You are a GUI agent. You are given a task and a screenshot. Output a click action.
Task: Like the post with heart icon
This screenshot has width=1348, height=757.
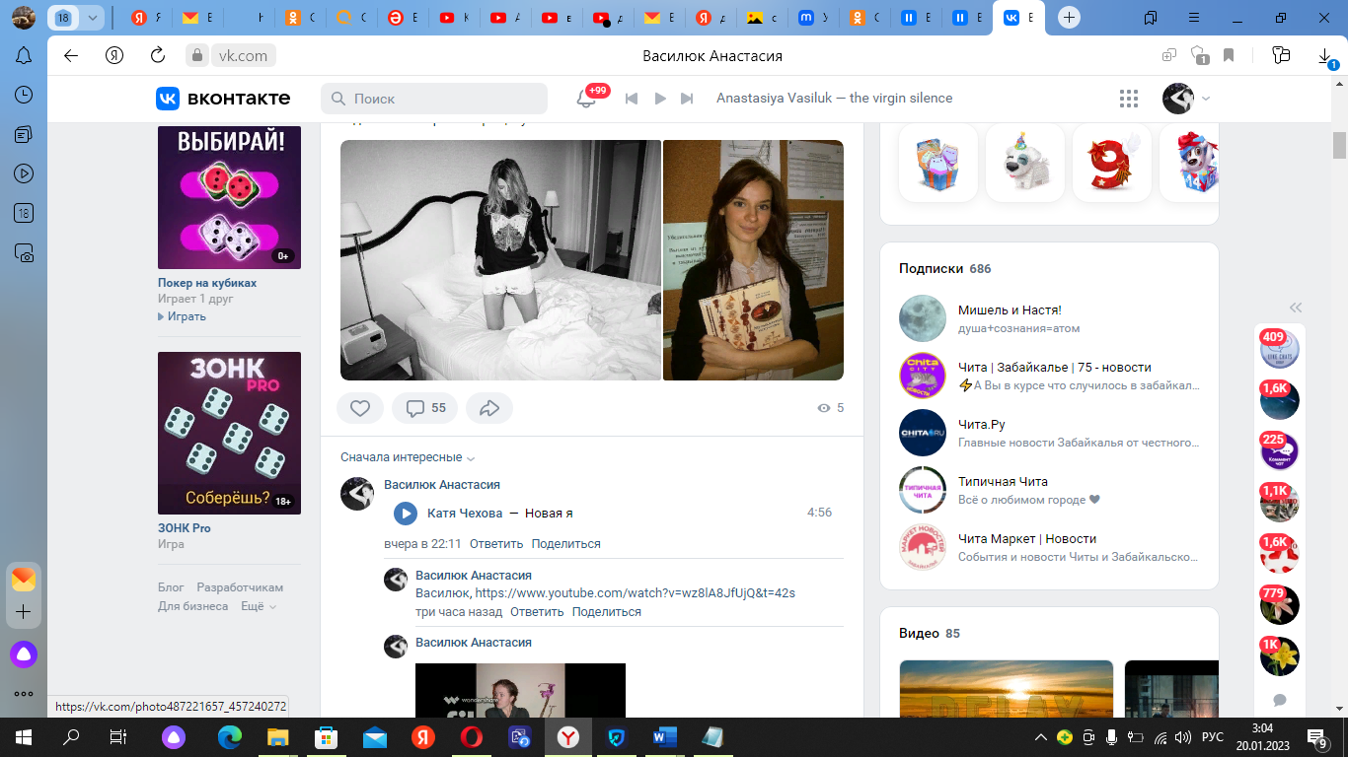click(360, 408)
